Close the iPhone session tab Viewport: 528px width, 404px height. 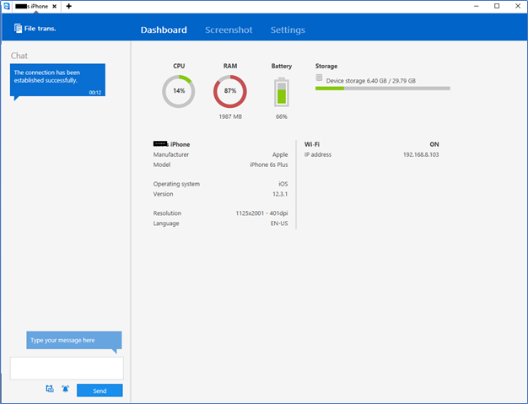pyautogui.click(x=56, y=6)
